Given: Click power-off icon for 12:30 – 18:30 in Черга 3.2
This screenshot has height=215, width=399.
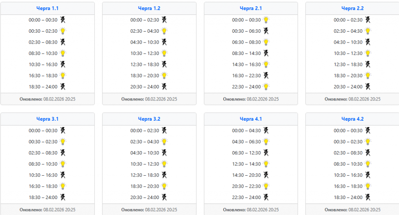Looking at the screenshot, I should [164, 175].
